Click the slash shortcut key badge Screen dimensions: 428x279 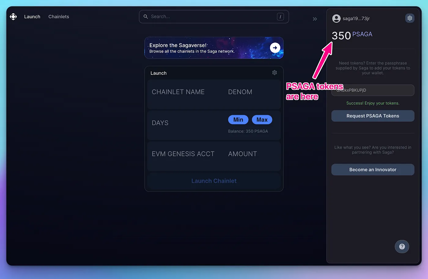[x=280, y=17]
